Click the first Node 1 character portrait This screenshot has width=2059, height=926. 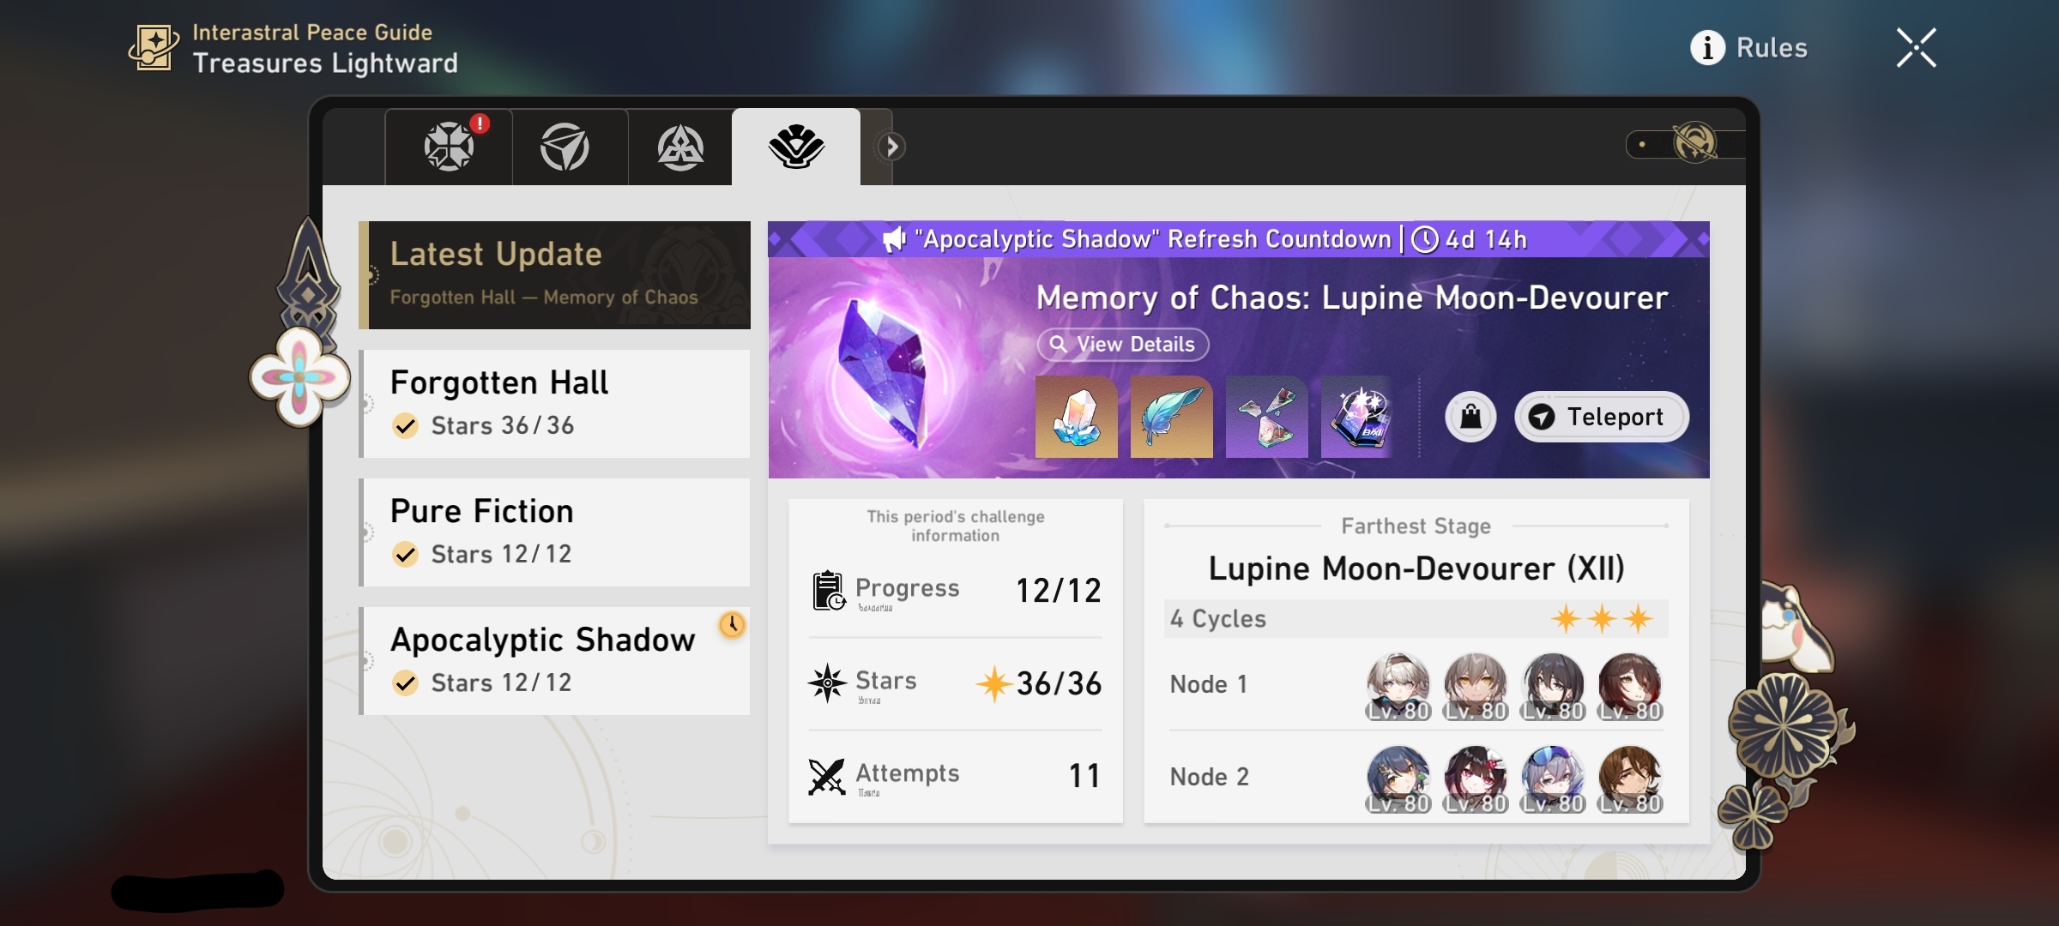coord(1398,686)
